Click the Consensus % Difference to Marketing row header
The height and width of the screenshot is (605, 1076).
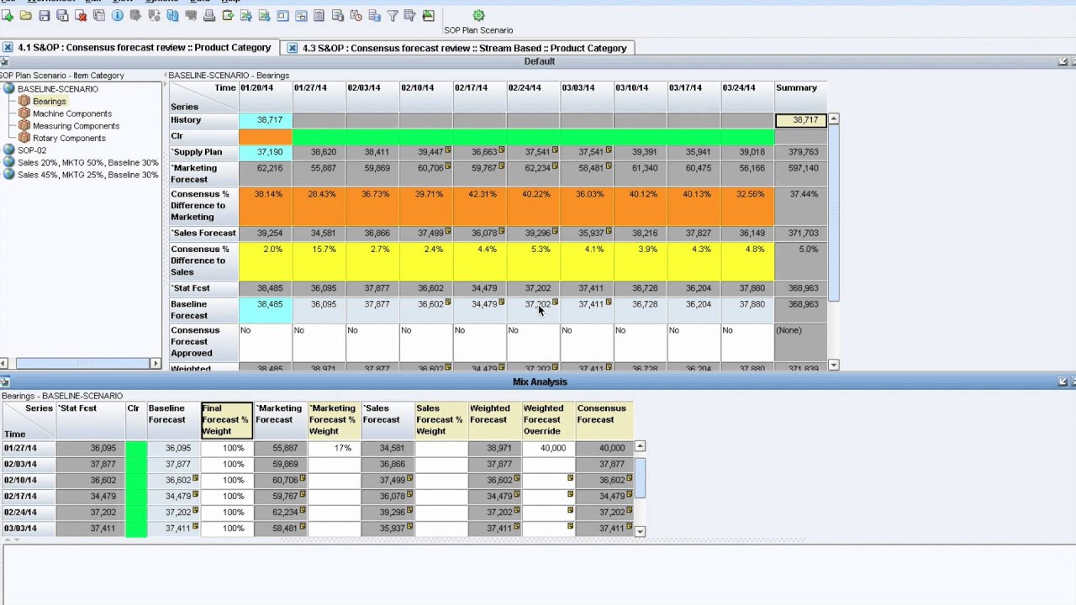coord(203,205)
